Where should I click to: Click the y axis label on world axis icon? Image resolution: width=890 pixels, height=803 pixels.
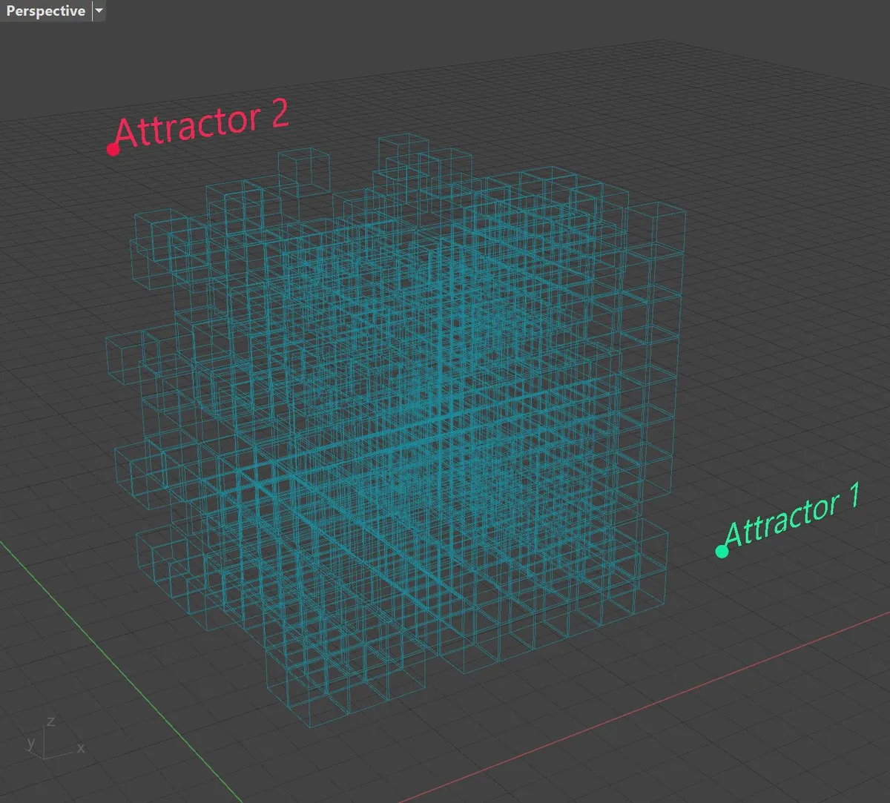30,741
